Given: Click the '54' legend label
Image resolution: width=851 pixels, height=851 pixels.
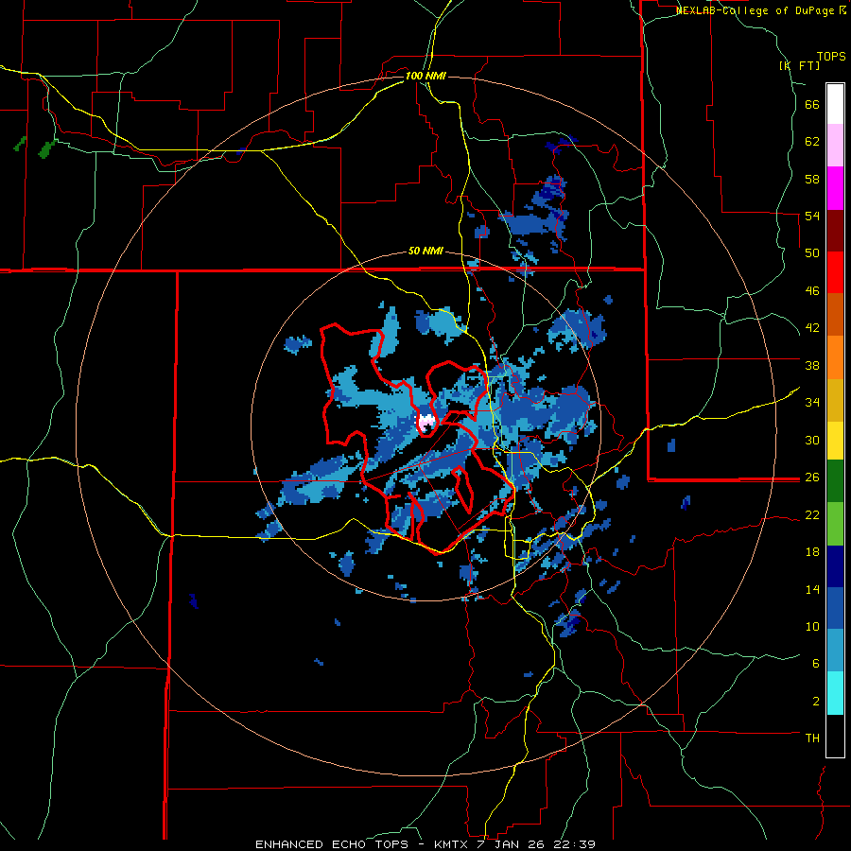Looking at the screenshot, I should pyautogui.click(x=812, y=216).
